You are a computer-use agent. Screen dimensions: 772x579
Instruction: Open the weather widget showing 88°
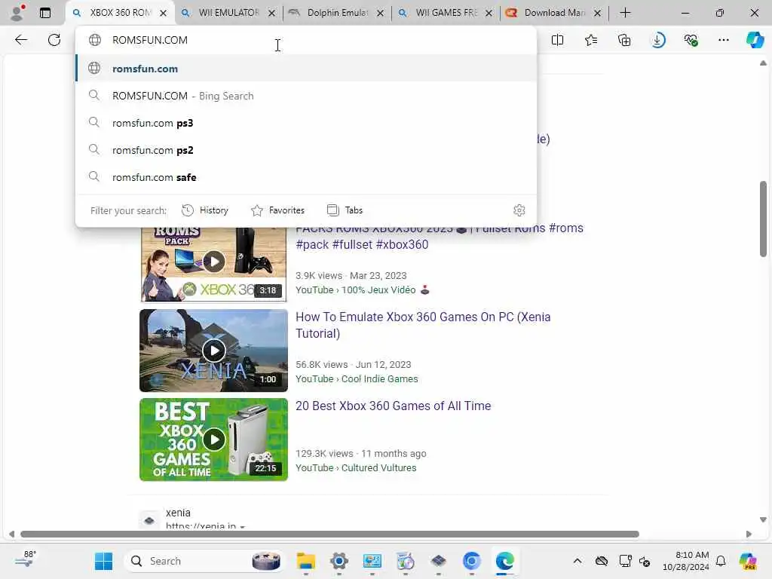26,560
